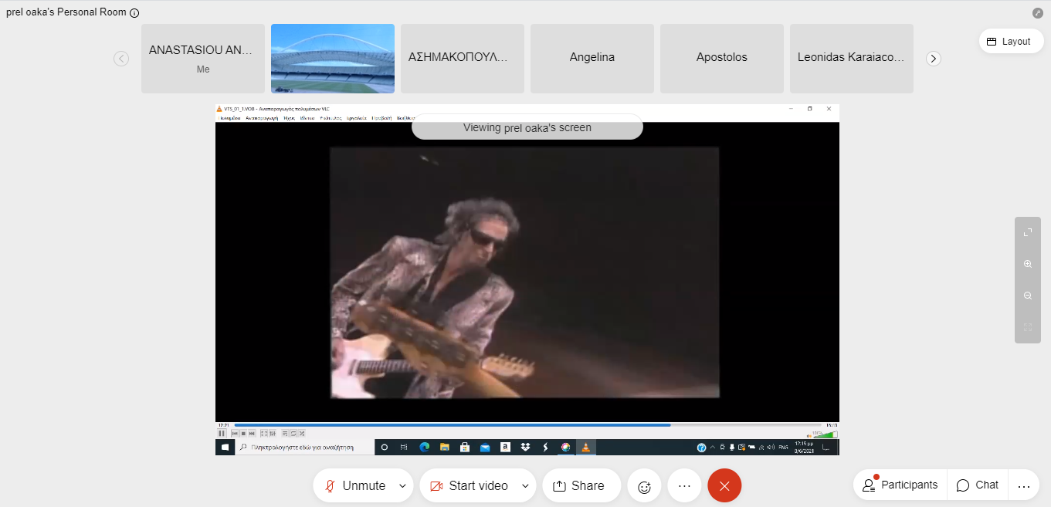This screenshot has width=1051, height=507.
Task: Open the Chat panel
Action: 978,485
